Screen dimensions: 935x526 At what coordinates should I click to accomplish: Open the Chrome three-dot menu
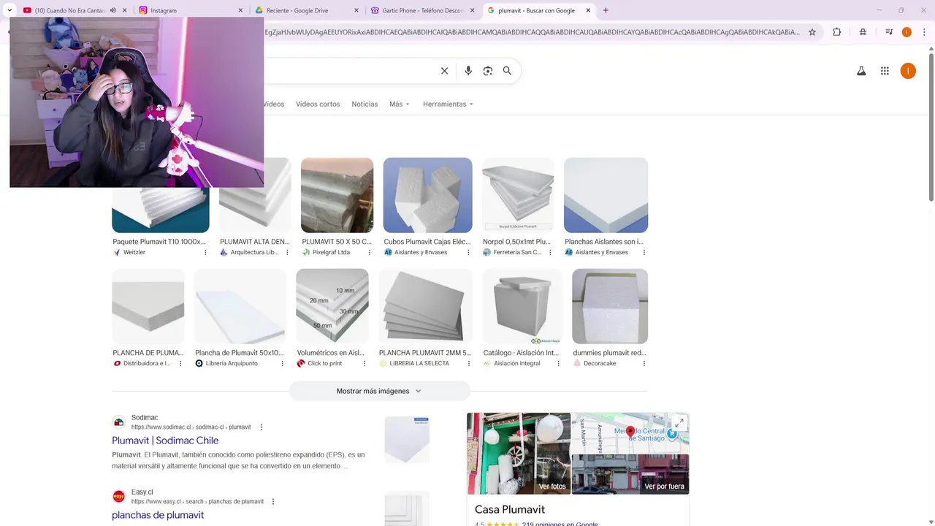click(x=925, y=32)
